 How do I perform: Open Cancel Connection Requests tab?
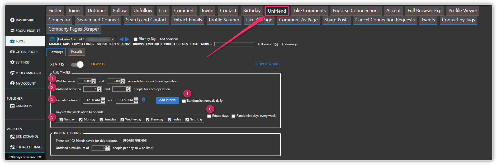(385, 20)
